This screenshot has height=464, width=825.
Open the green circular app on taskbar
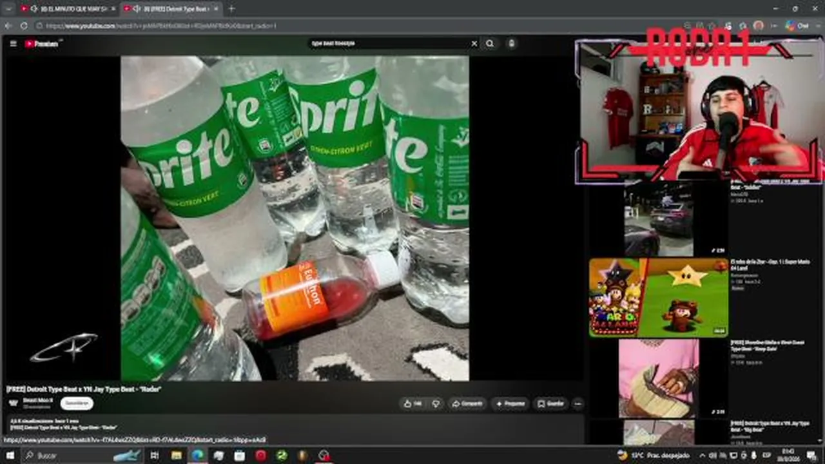(282, 456)
